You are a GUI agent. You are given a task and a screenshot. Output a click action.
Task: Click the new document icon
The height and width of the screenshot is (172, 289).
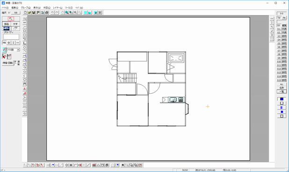25,13
